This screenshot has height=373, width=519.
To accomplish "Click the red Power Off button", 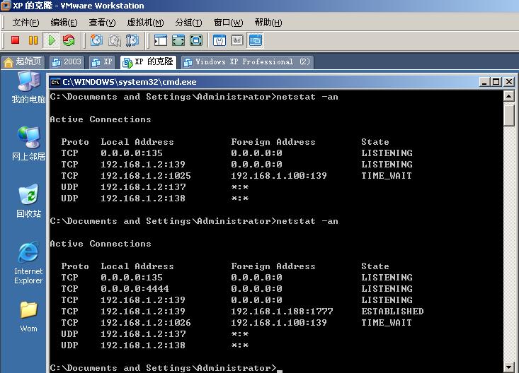I will click(15, 41).
